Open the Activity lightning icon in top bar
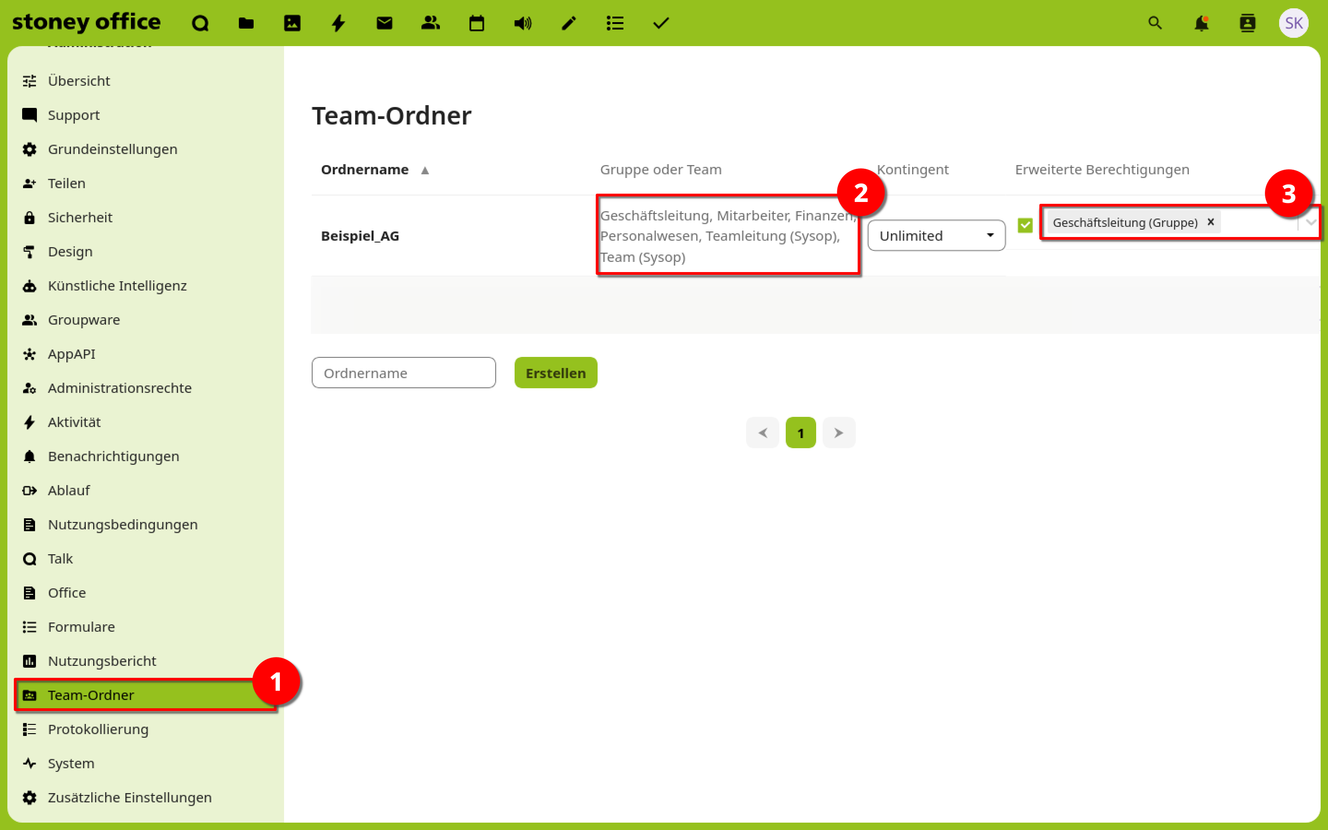The width and height of the screenshot is (1328, 830). (x=338, y=23)
